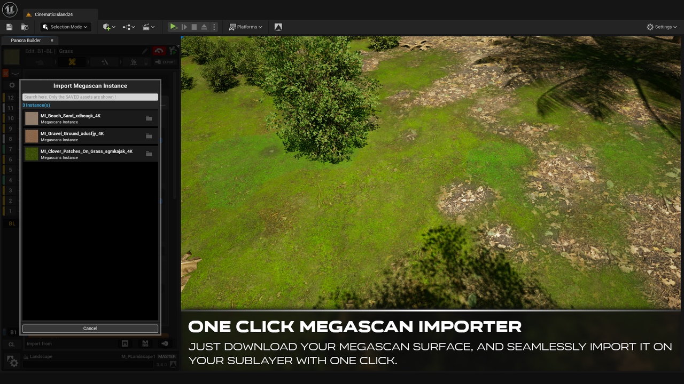Click the Import from arrow-circle icon
Image resolution: width=684 pixels, height=384 pixels.
pyautogui.click(x=165, y=343)
